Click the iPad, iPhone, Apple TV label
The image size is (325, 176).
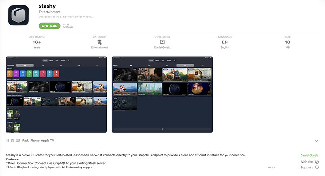point(38,140)
